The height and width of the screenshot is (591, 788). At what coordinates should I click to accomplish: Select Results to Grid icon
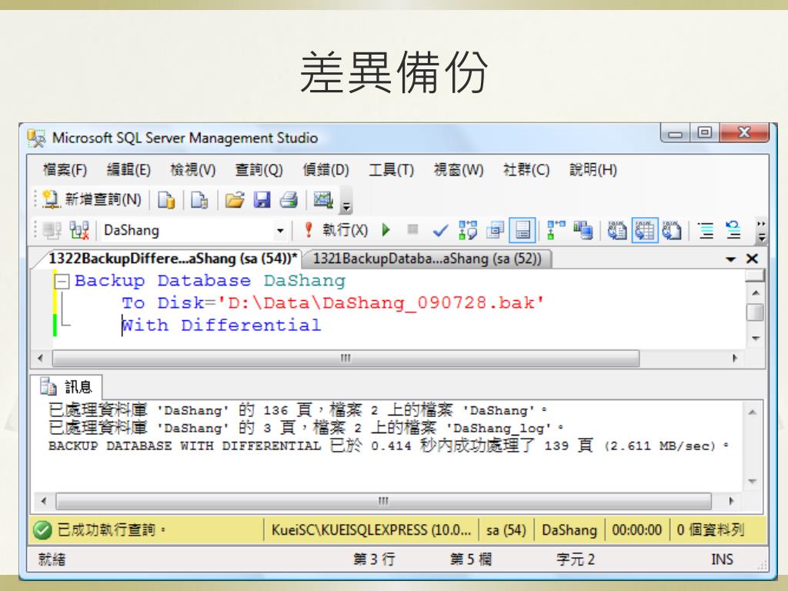tap(645, 231)
